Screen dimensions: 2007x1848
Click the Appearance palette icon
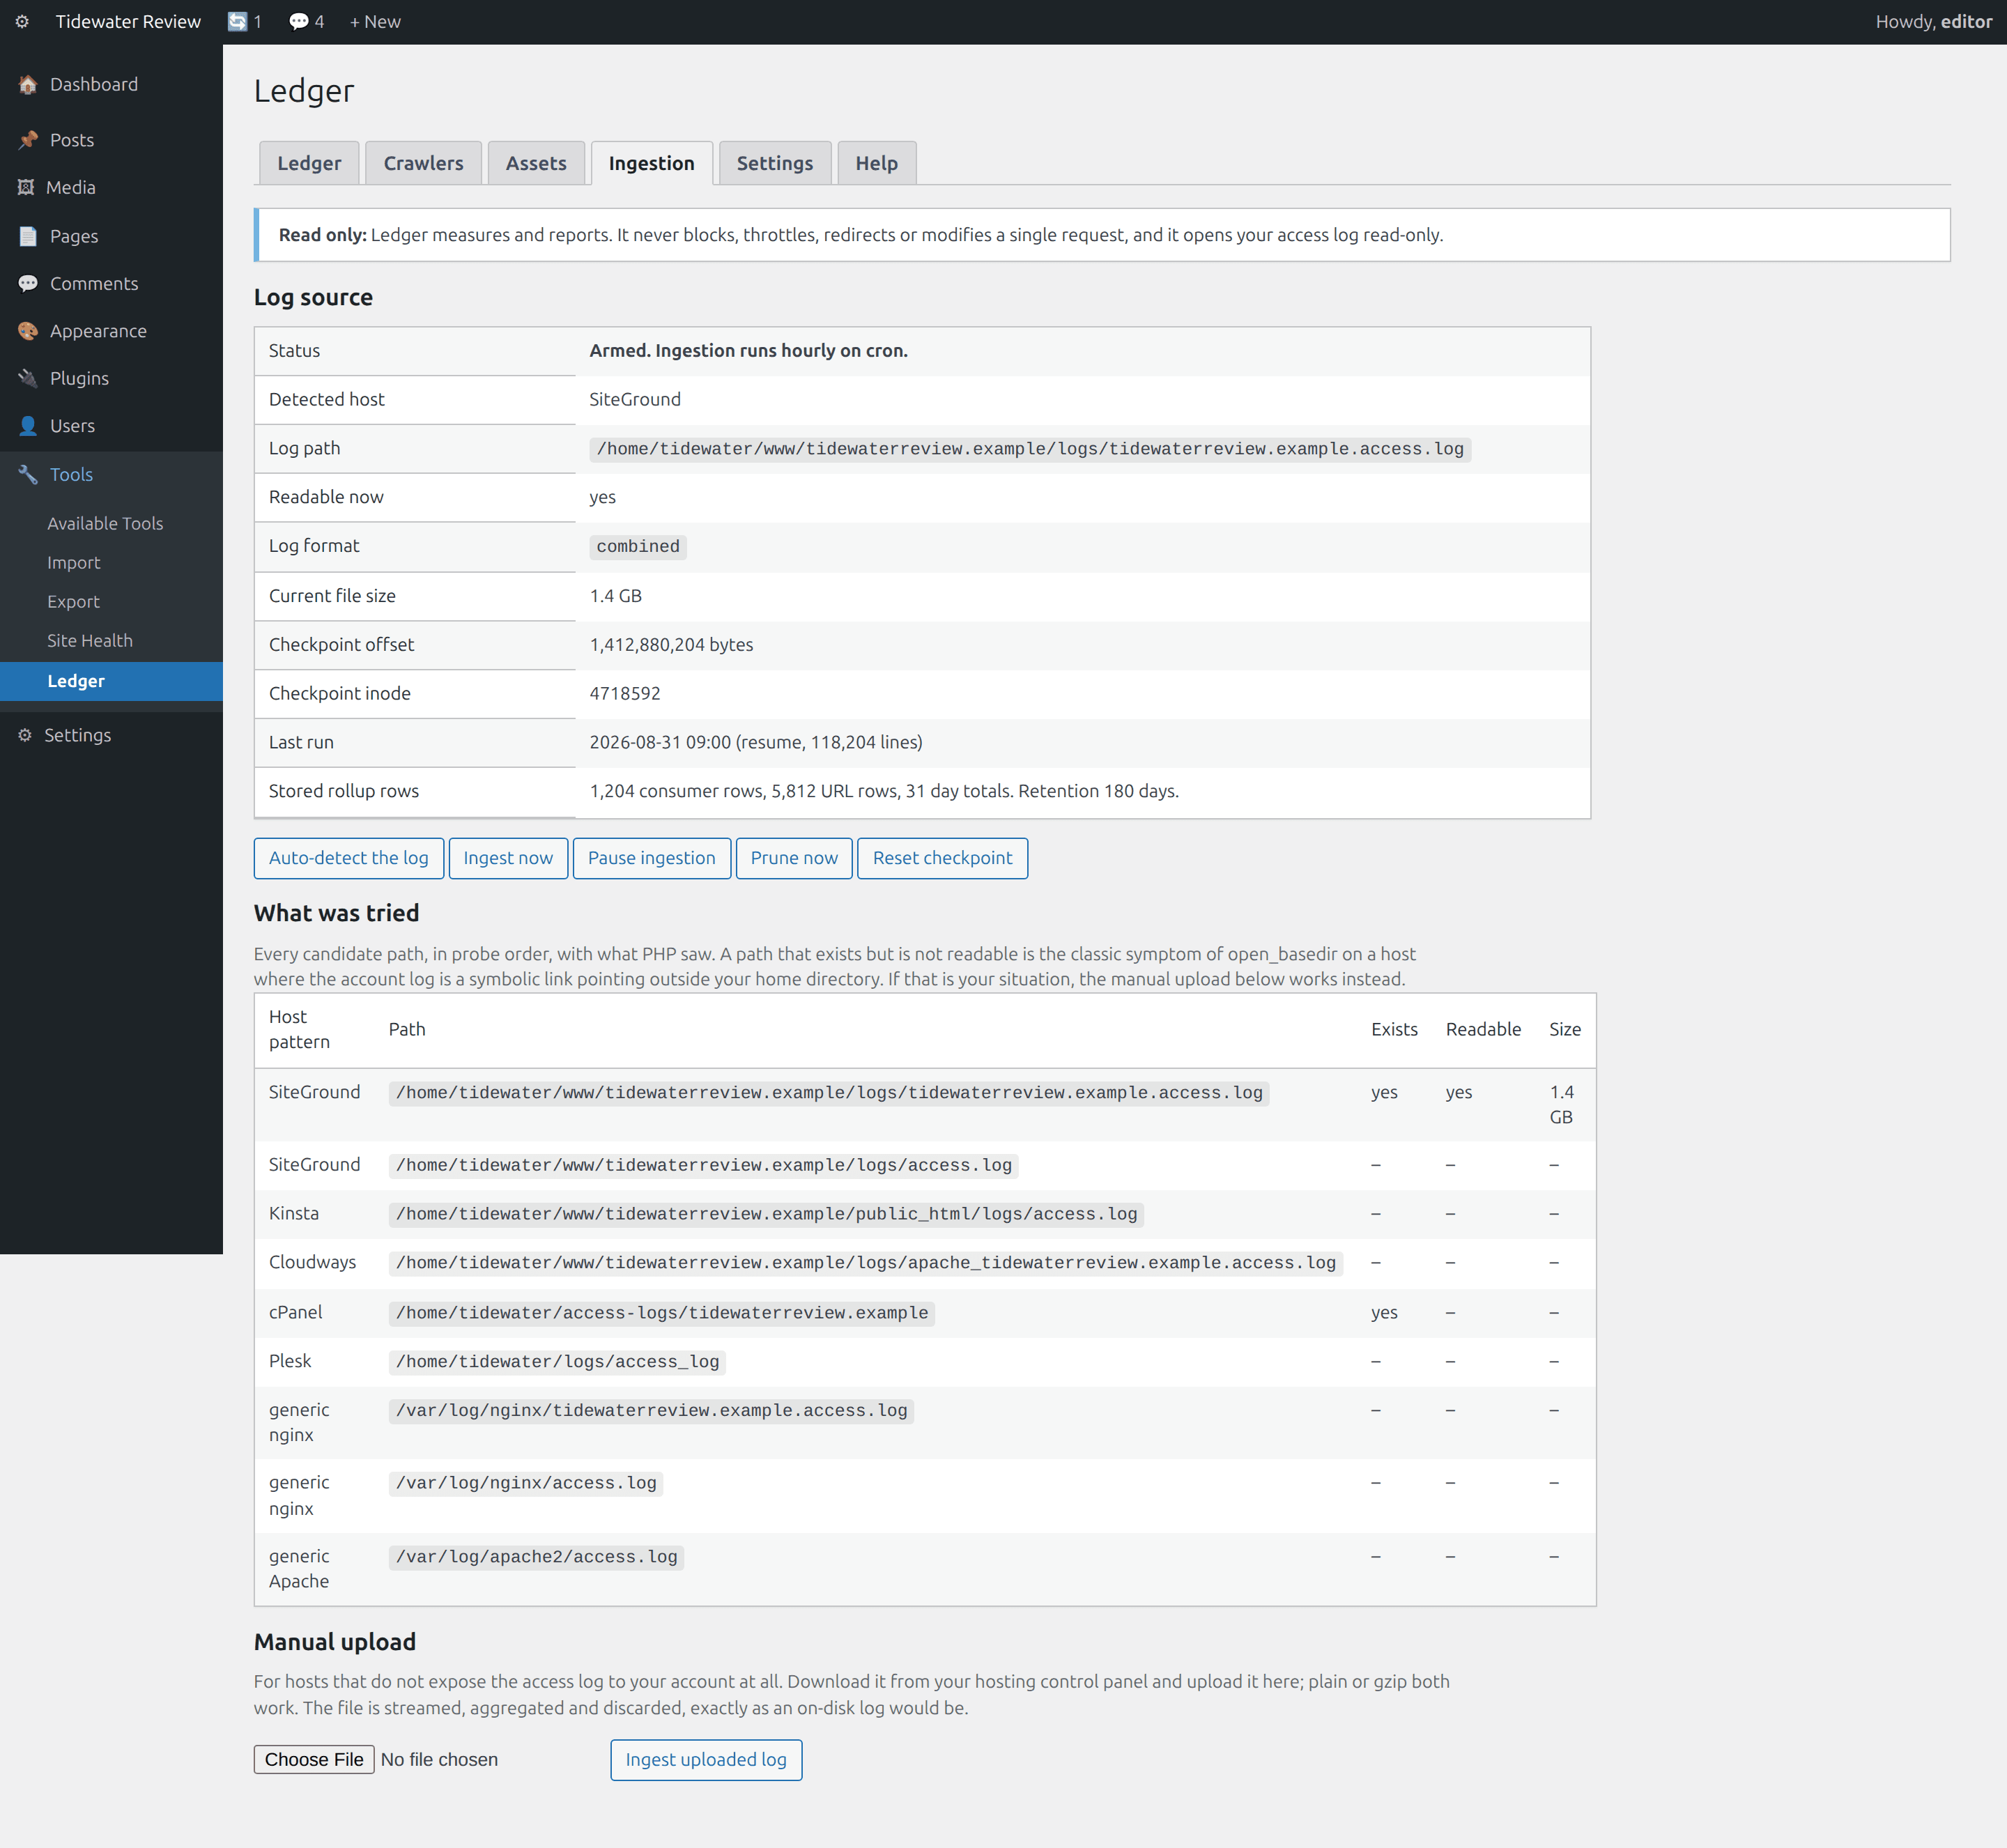point(28,331)
